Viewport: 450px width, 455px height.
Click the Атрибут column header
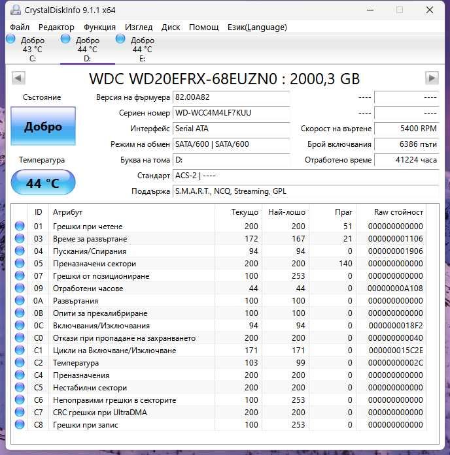[132, 212]
